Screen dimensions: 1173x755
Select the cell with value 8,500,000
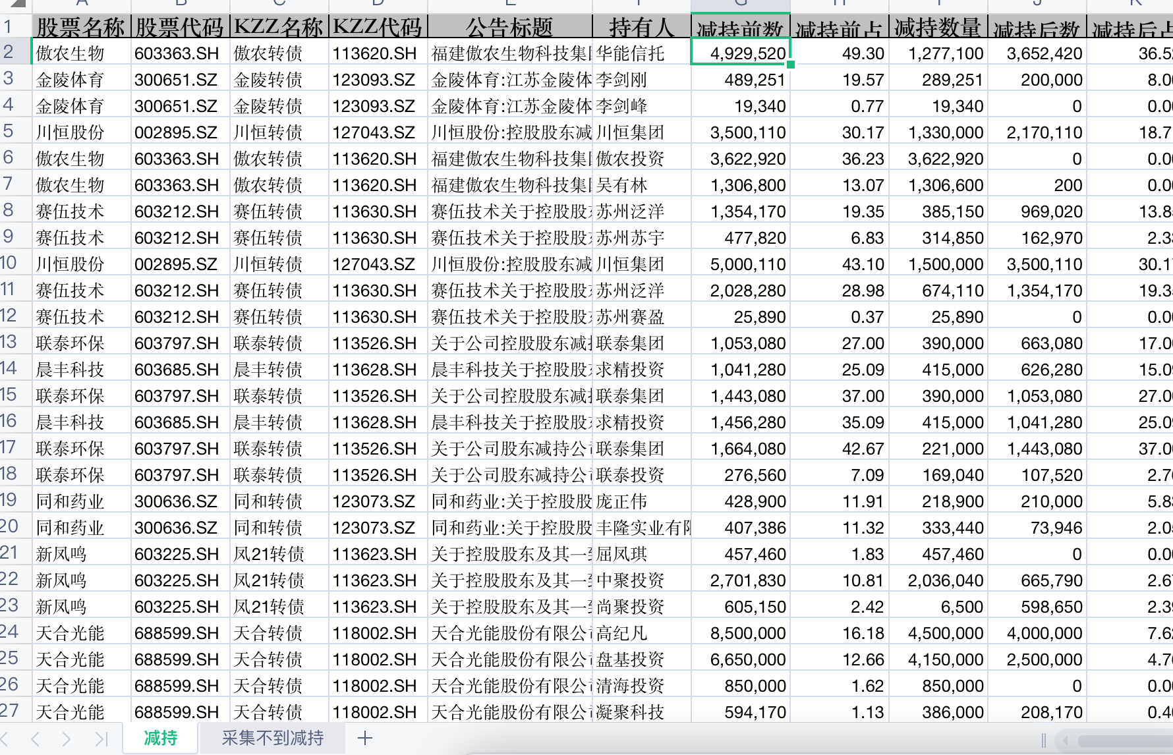740,632
